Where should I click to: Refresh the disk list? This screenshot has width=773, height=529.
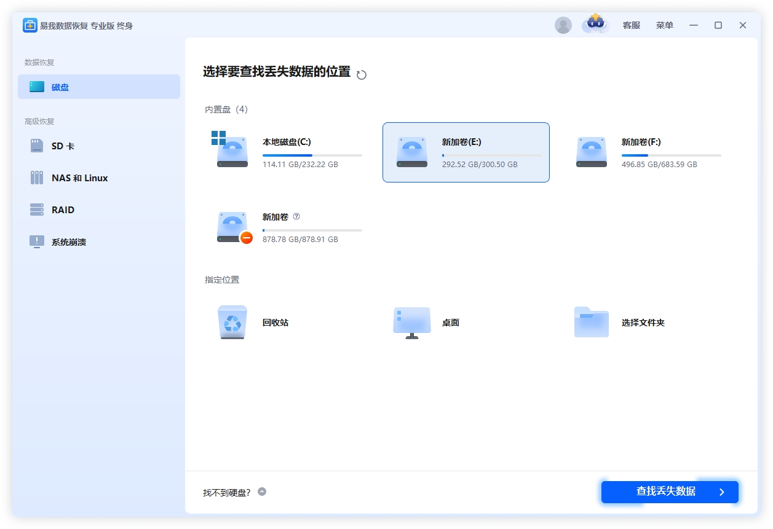click(x=362, y=74)
